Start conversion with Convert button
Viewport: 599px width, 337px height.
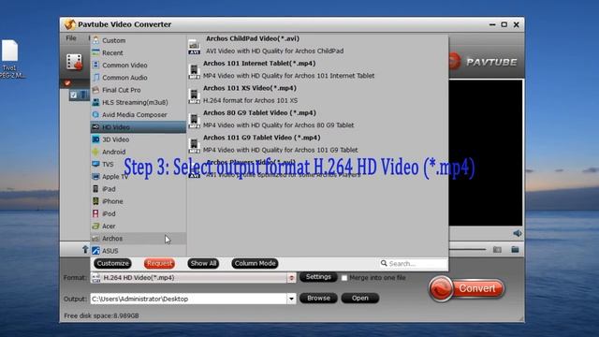466,288
